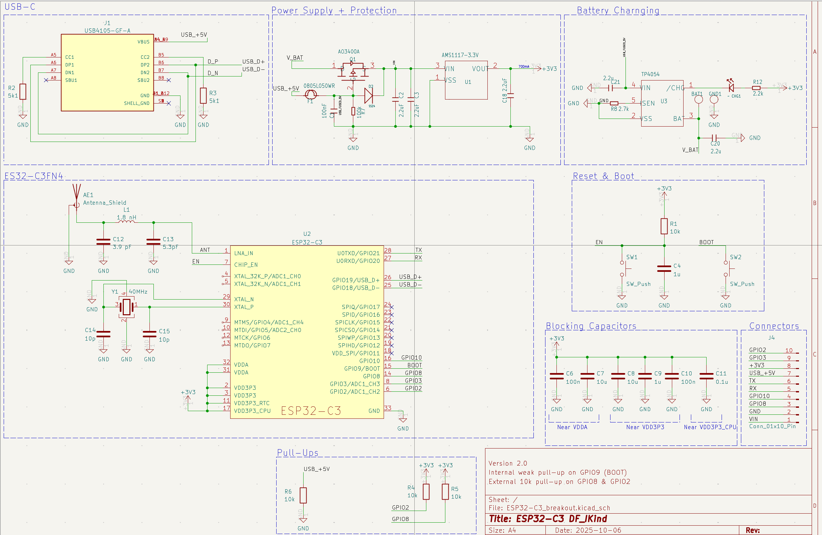Select resistor R6 10k symbol
Viewport: 822px width, 535px height.
tap(303, 495)
